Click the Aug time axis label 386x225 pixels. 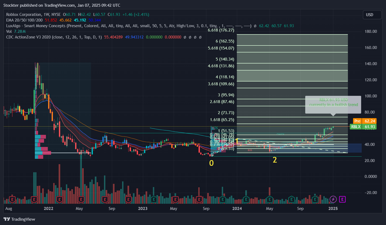pos(8,209)
